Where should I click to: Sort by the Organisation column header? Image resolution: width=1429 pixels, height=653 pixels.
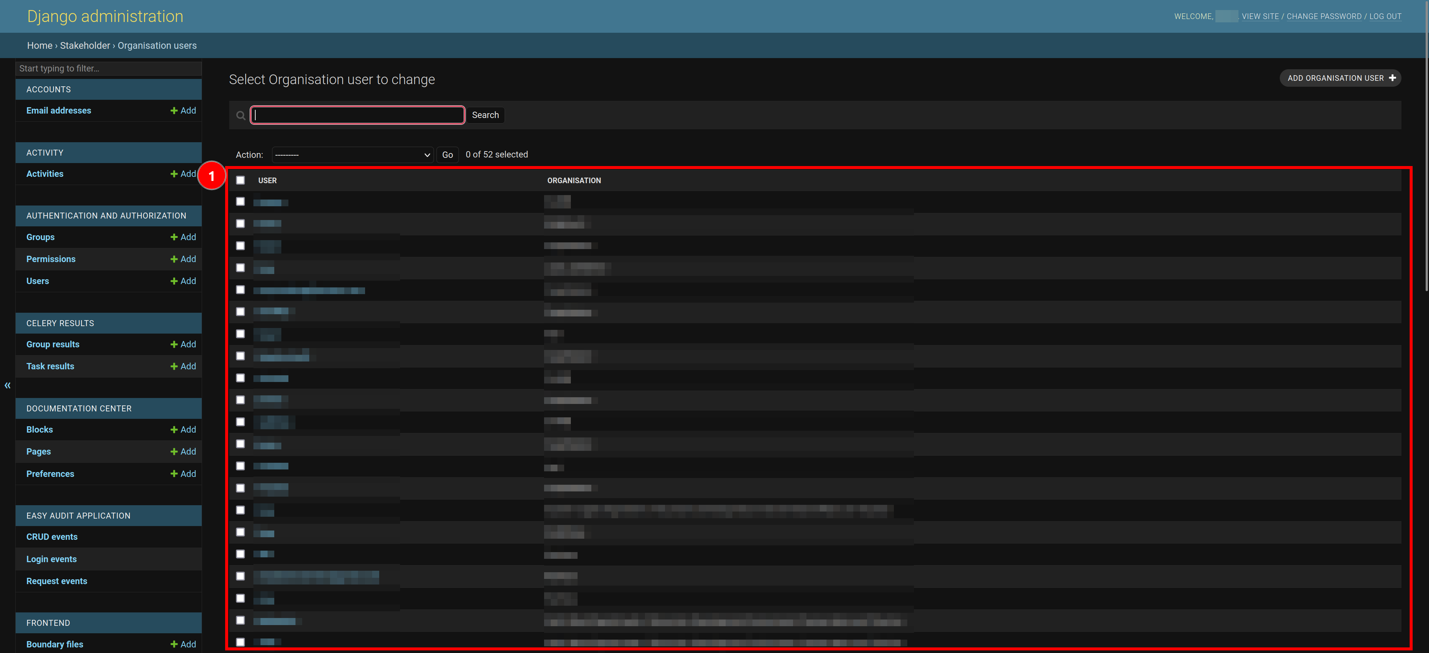coord(574,180)
